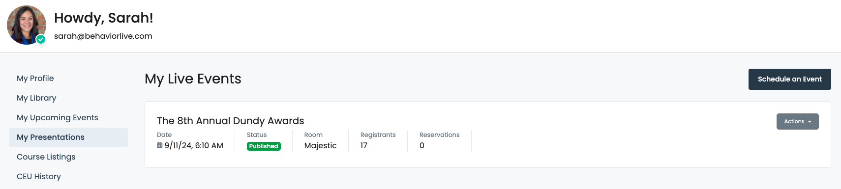Navigate to Course Listings
841x189 pixels.
pos(46,157)
